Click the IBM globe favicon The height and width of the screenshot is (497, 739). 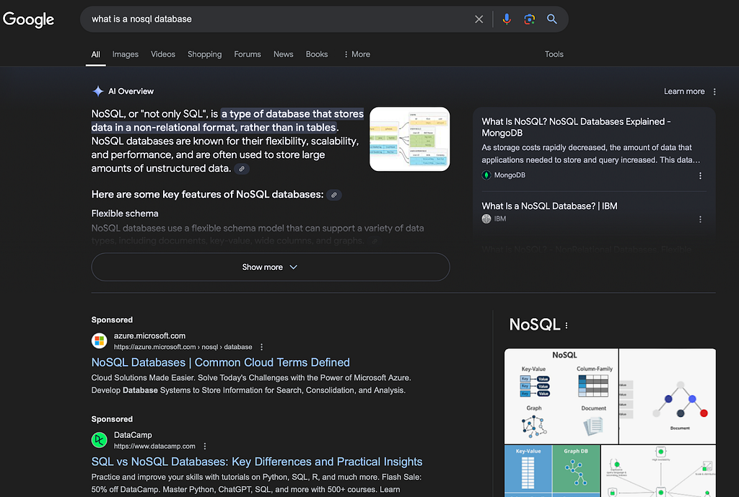point(486,219)
